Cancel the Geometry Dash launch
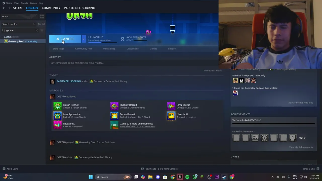The width and height of the screenshot is (322, 181). (65, 39)
